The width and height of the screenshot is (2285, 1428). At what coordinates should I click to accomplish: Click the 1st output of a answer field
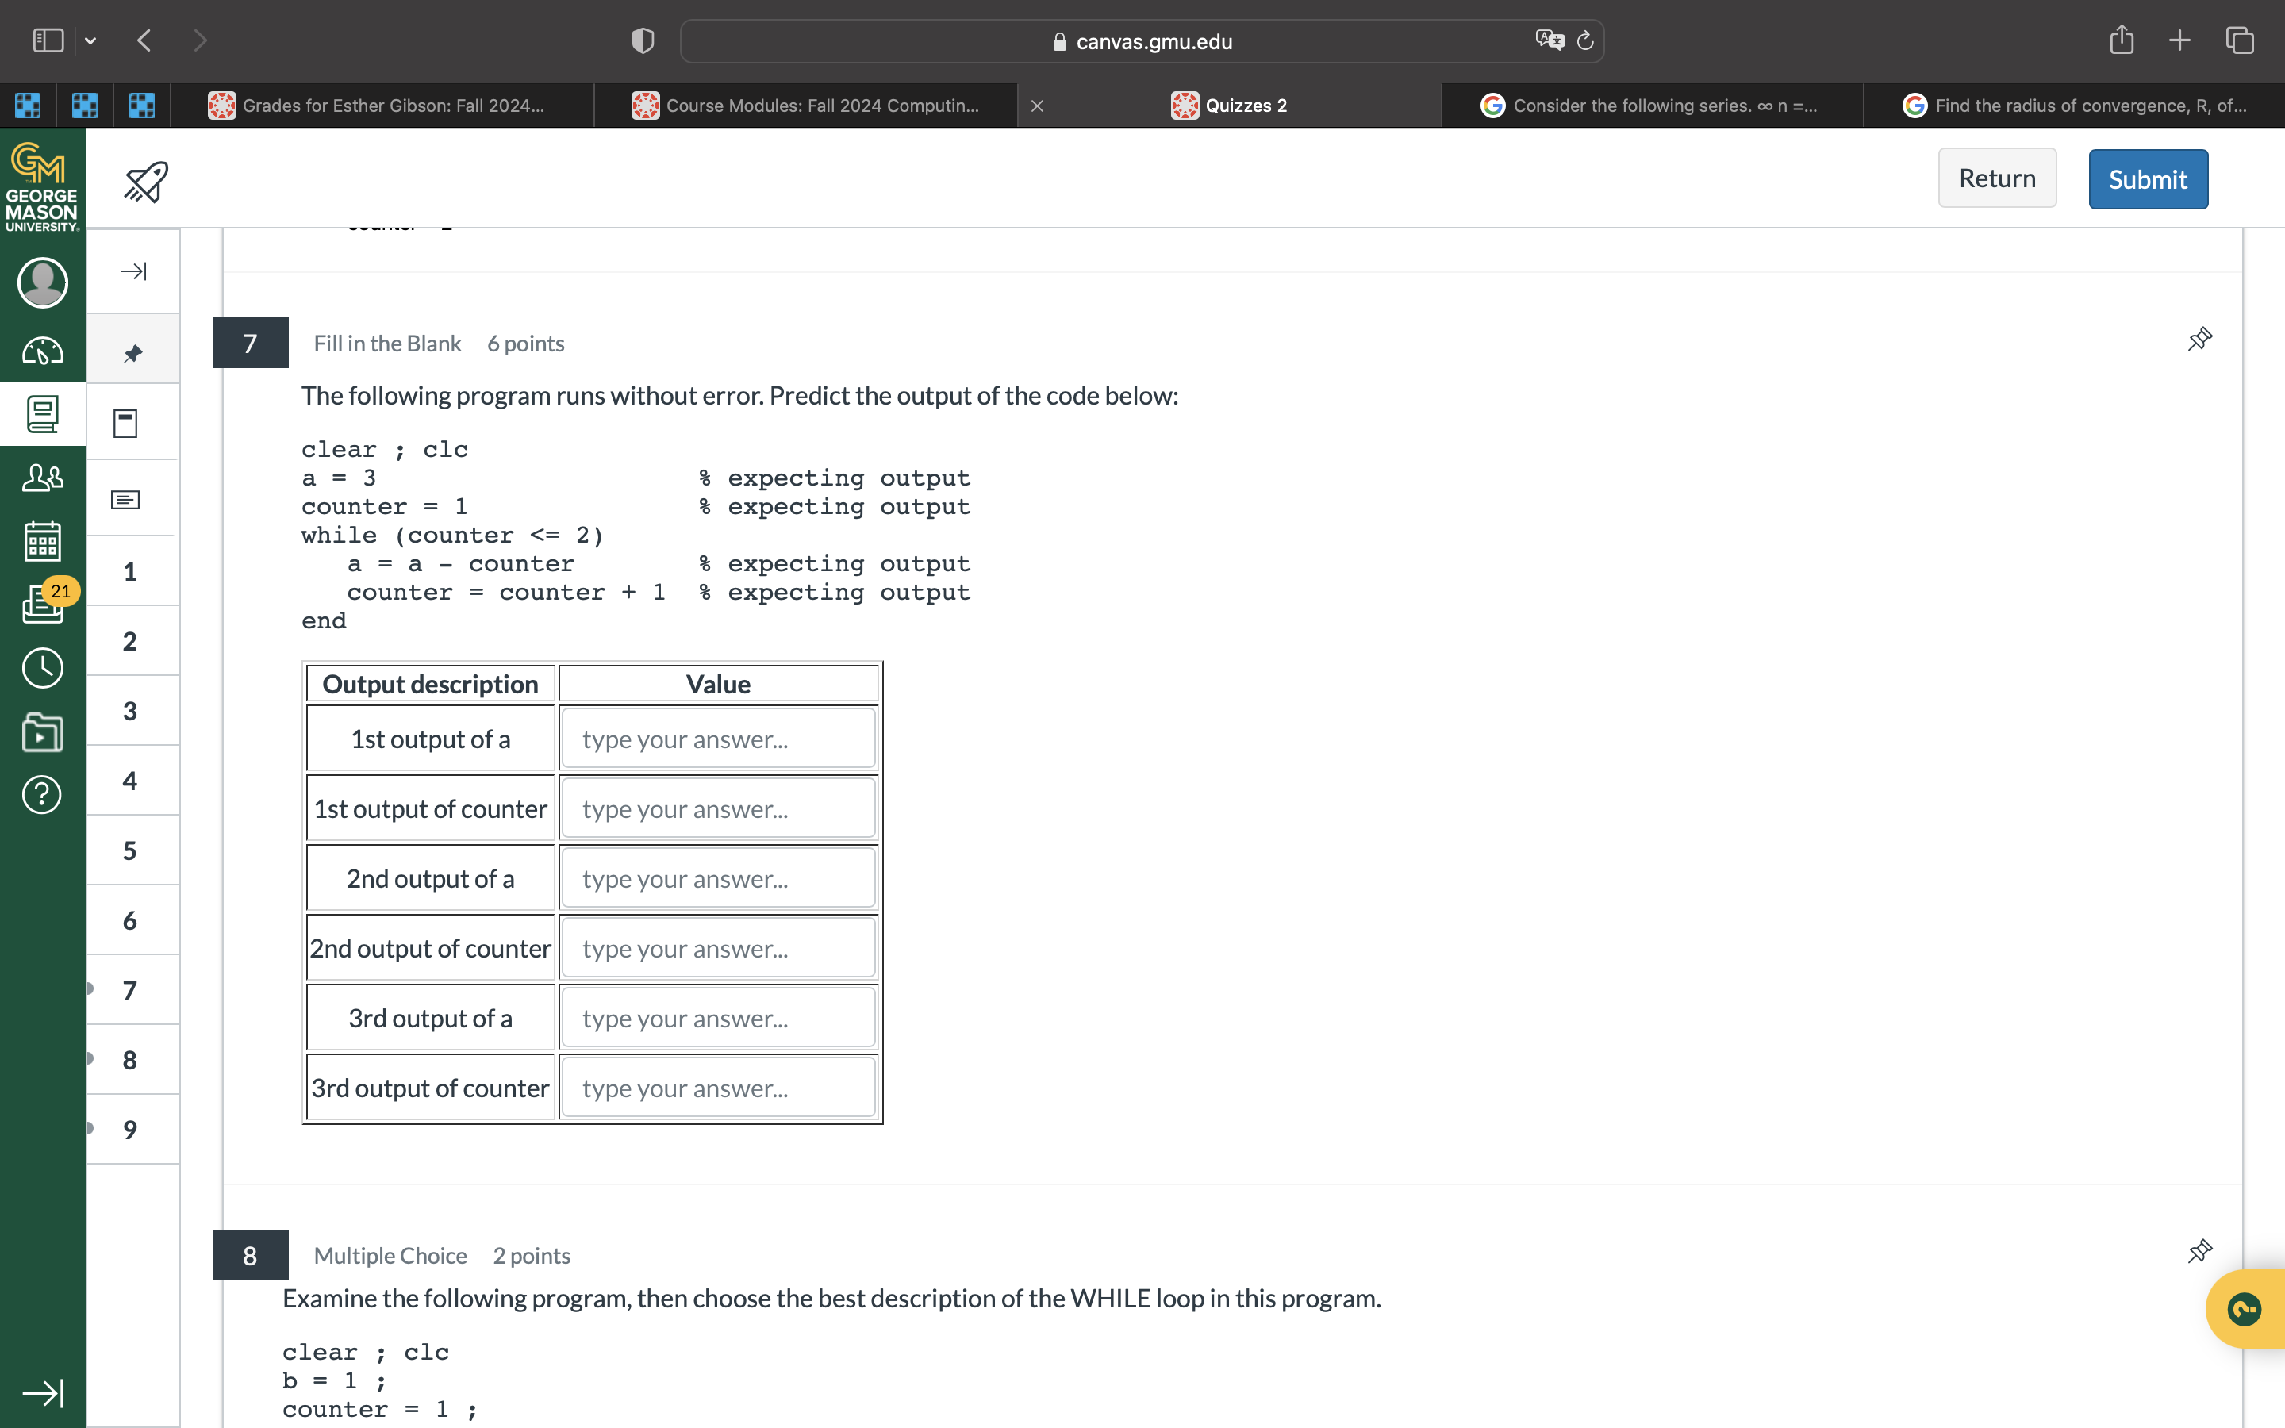[719, 739]
